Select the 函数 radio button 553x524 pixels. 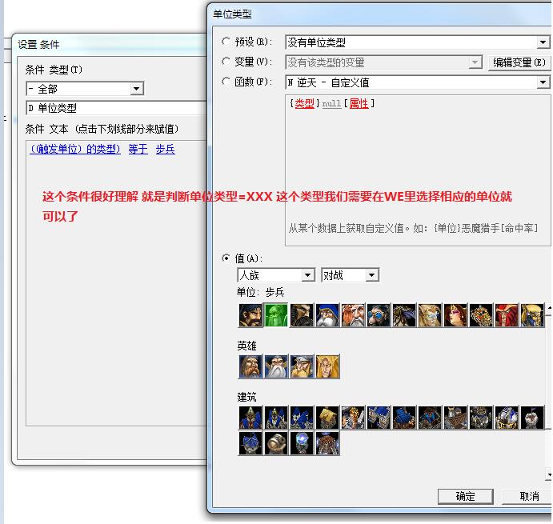[226, 82]
